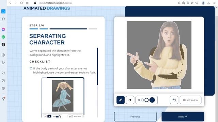Click the third step progress segment

pos(68,29)
